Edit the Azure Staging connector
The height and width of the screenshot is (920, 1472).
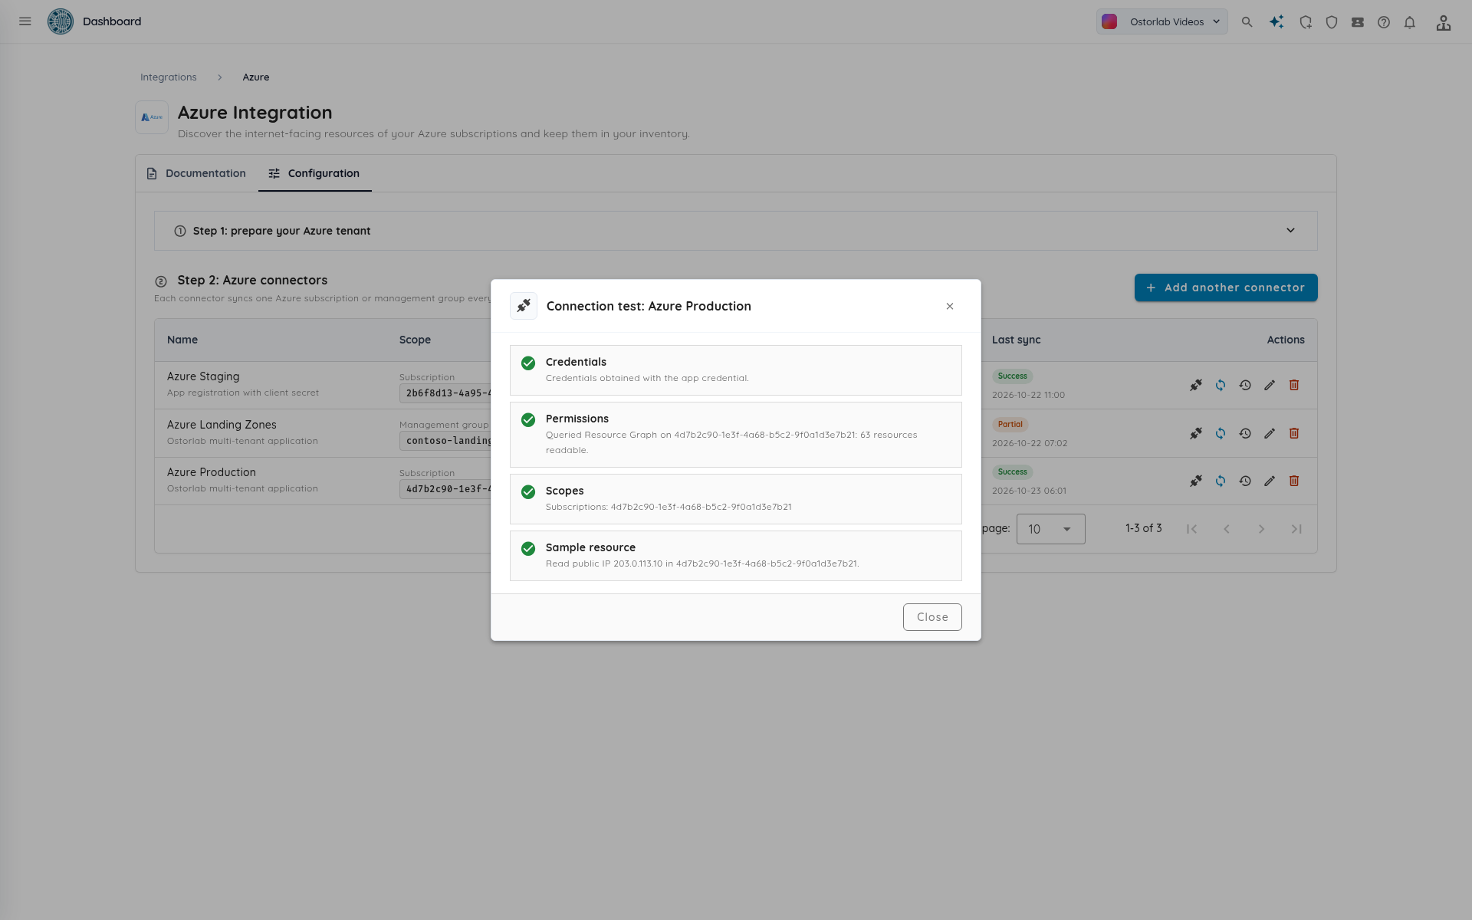[1270, 385]
